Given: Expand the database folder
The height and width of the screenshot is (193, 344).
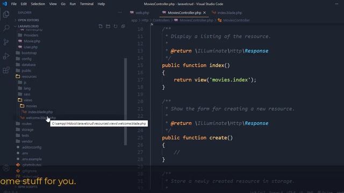Looking at the screenshot, I should click(28, 65).
